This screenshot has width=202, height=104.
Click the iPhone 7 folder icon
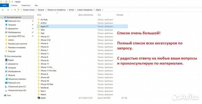39,50
